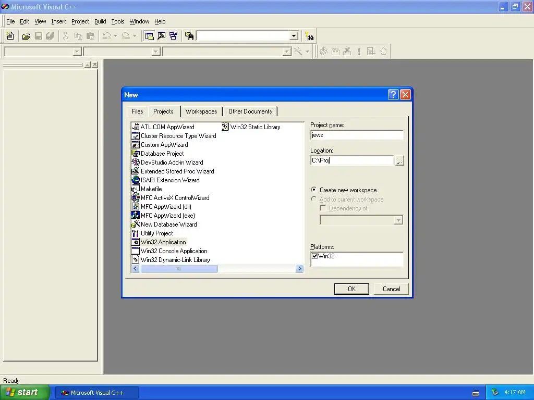Open the WizardBar class combo dropdown
Viewport: 534px width, 400px height.
[77, 52]
